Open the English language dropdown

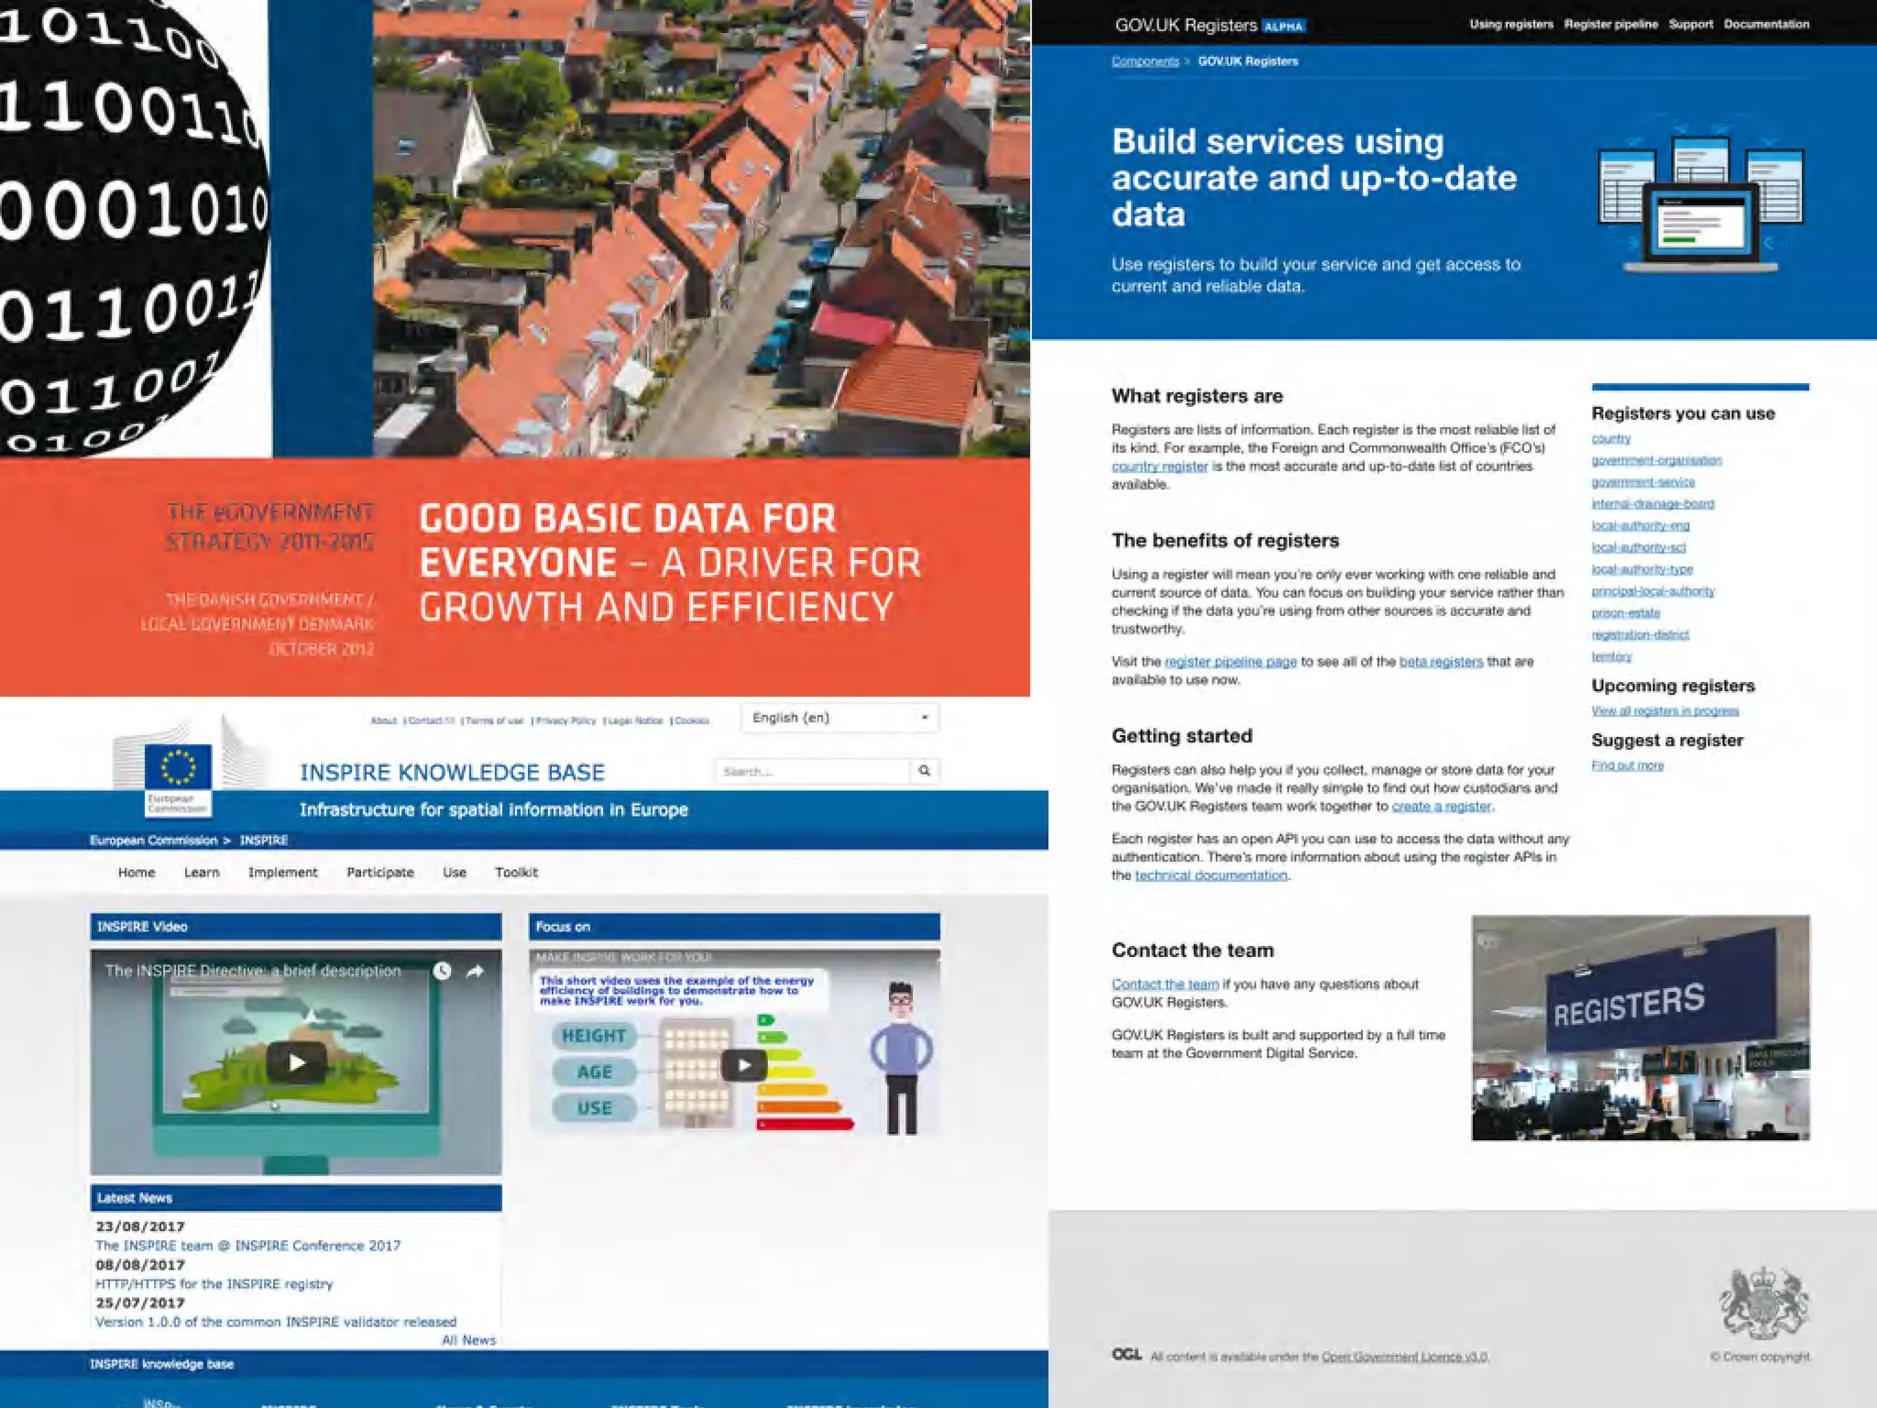tap(840, 718)
